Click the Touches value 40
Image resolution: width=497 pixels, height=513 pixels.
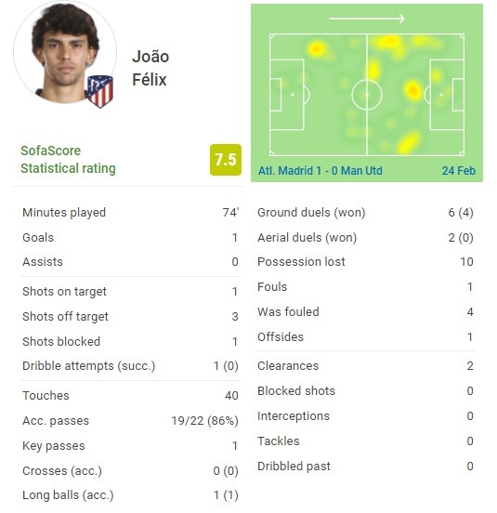click(x=231, y=396)
